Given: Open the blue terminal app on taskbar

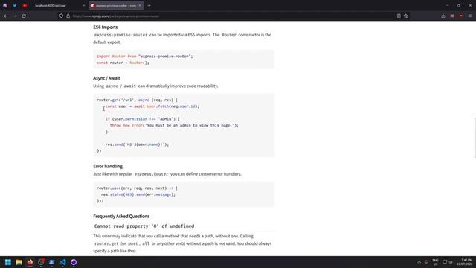Looking at the screenshot, I should pos(51,262).
